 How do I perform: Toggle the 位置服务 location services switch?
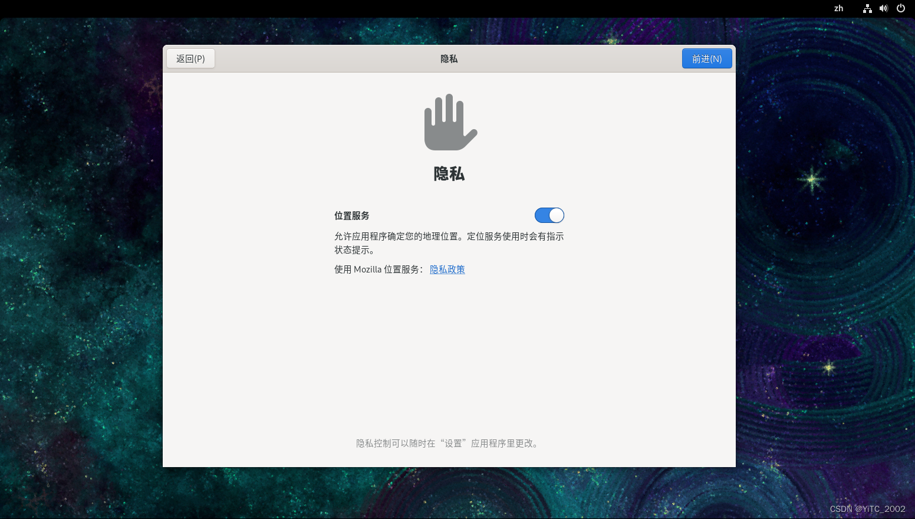pyautogui.click(x=549, y=215)
